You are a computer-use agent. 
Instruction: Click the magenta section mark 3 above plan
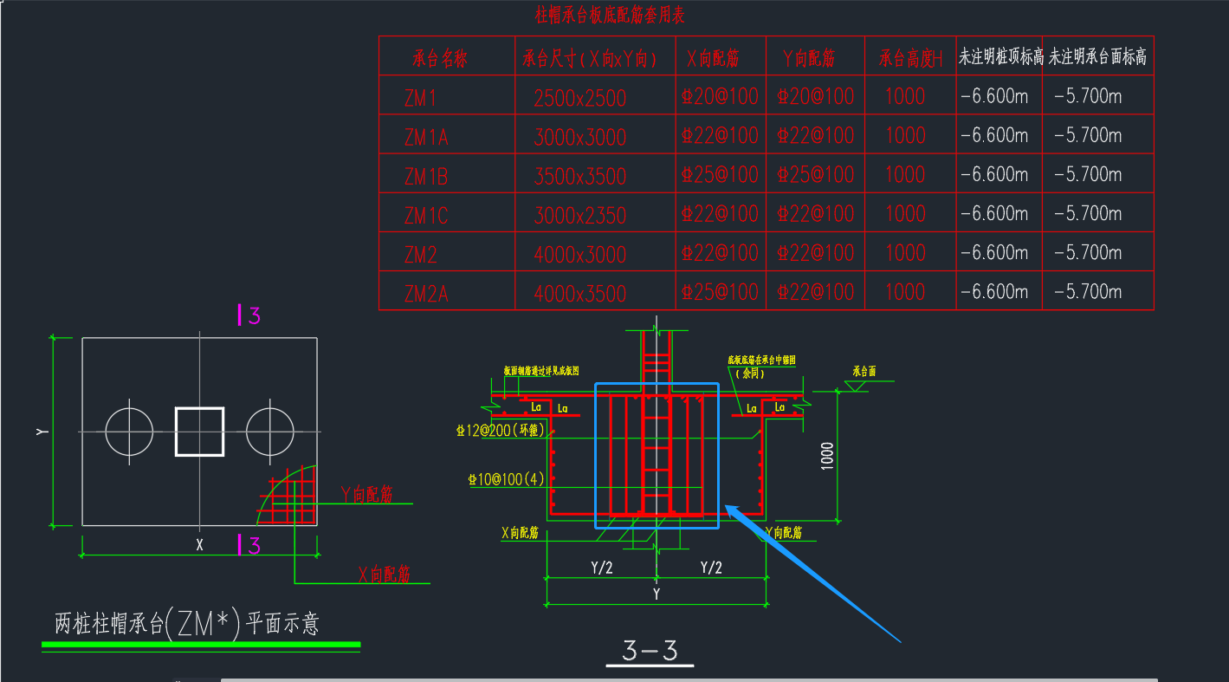[x=254, y=315]
